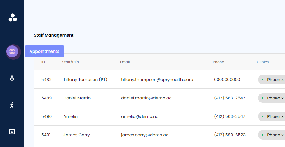Viewport: 285px width, 147px height.
Task: Open the billing dollar sidebar icon
Action: [x=12, y=132]
